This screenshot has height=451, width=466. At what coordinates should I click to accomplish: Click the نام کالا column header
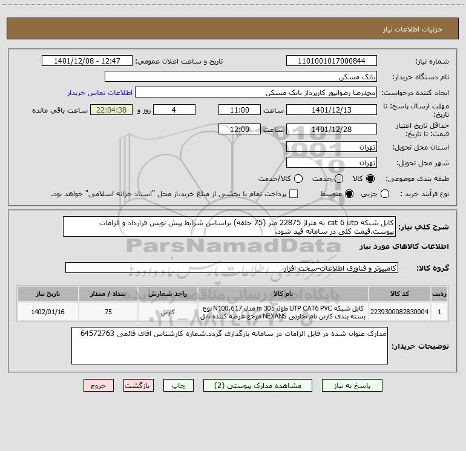tap(283, 294)
